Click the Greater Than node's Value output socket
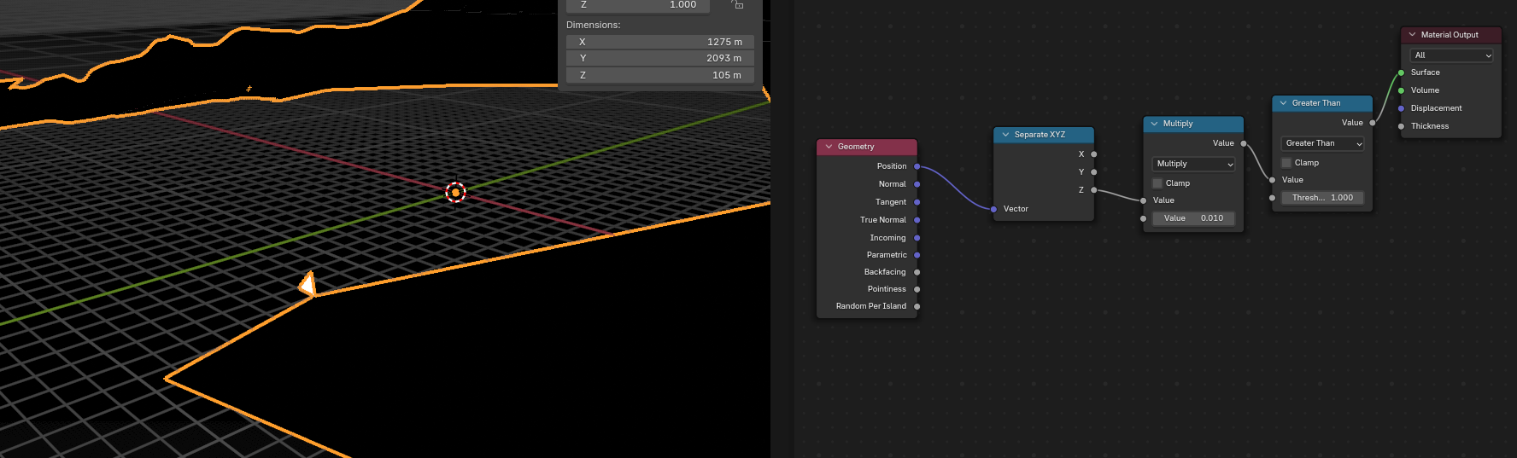The width and height of the screenshot is (1517, 458). [1373, 123]
